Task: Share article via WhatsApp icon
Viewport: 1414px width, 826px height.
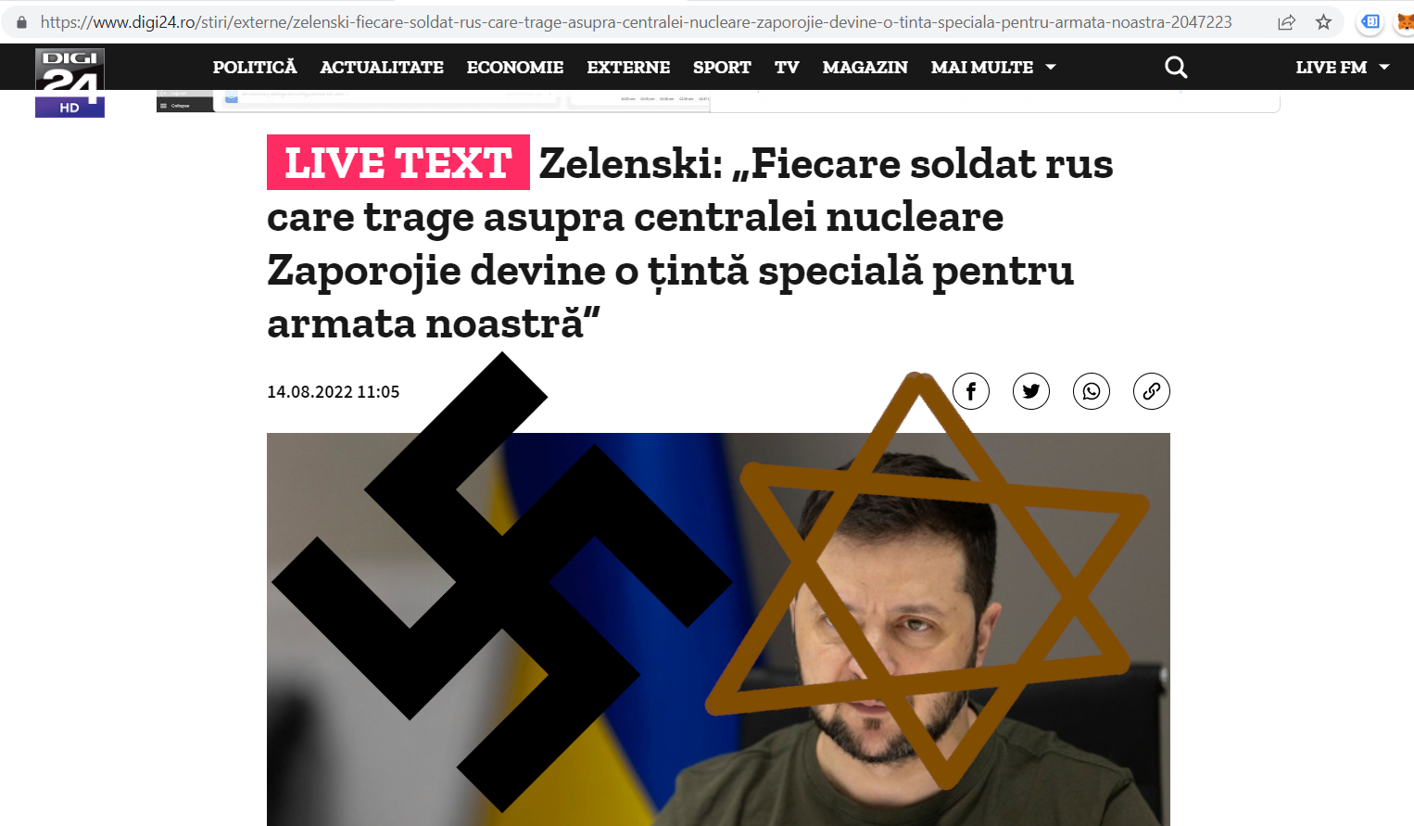Action: (1092, 391)
